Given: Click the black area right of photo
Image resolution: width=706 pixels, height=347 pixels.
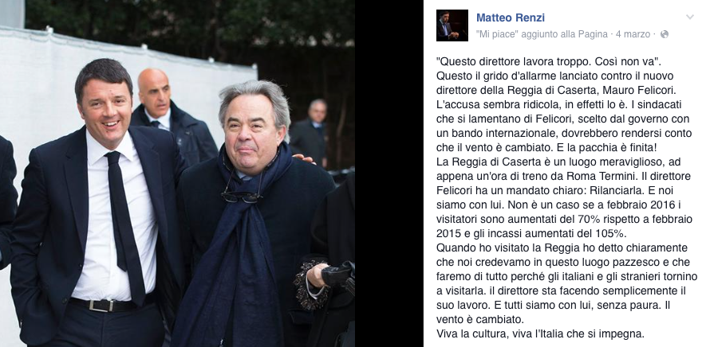Looking at the screenshot, I should click(389, 173).
